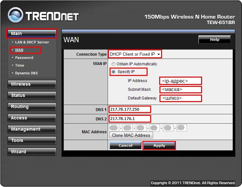Click the Subnet Mask input field
242x187 pixels.
pyautogui.click(x=180, y=89)
